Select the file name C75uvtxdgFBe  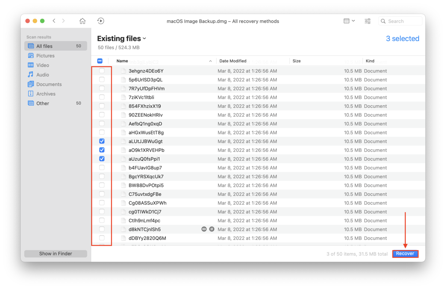(x=145, y=194)
